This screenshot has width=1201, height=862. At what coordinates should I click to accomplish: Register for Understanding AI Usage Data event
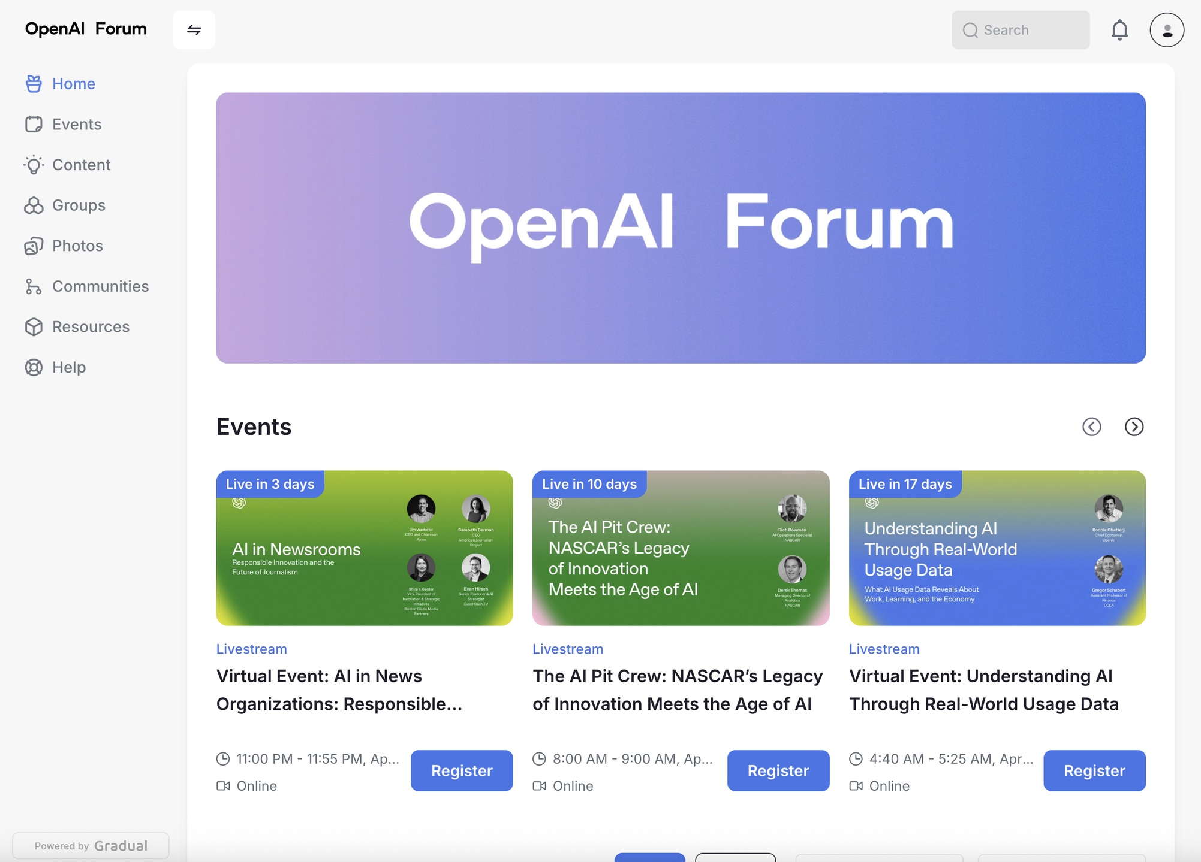point(1094,770)
